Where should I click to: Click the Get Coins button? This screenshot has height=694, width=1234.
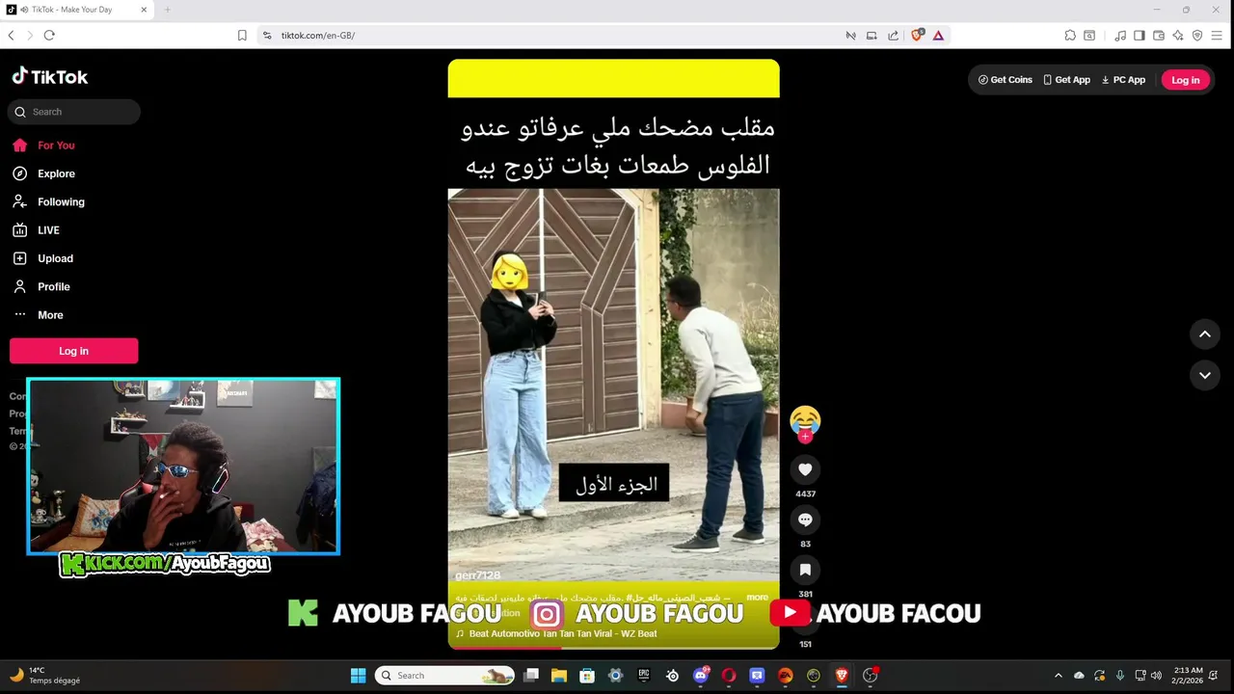click(1005, 80)
